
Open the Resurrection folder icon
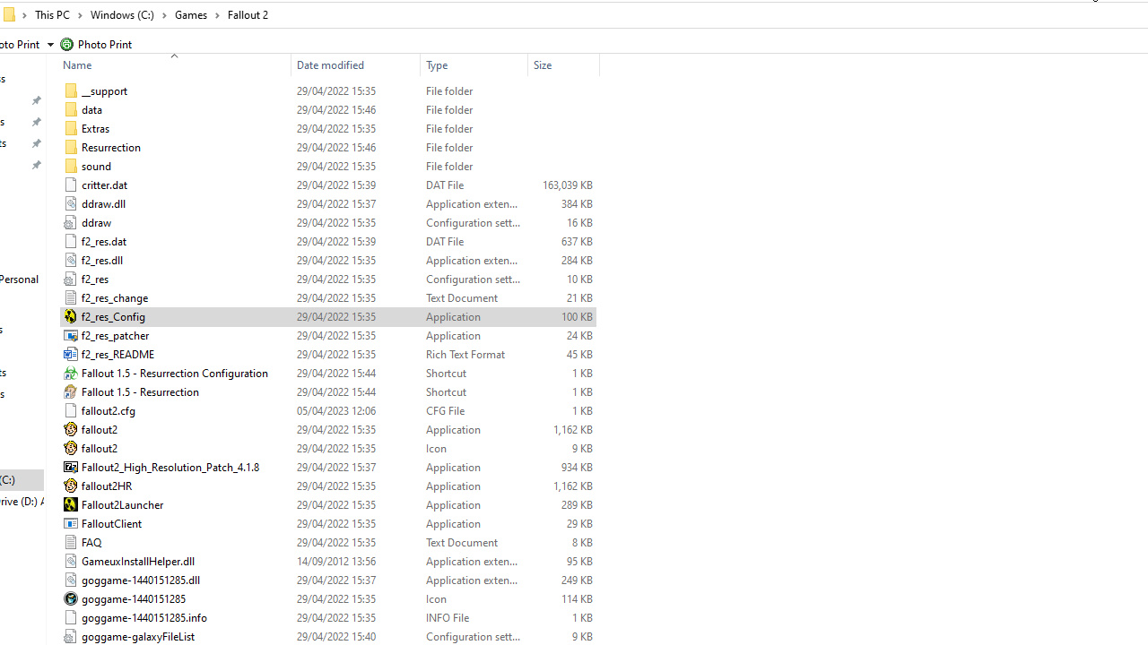(71, 147)
